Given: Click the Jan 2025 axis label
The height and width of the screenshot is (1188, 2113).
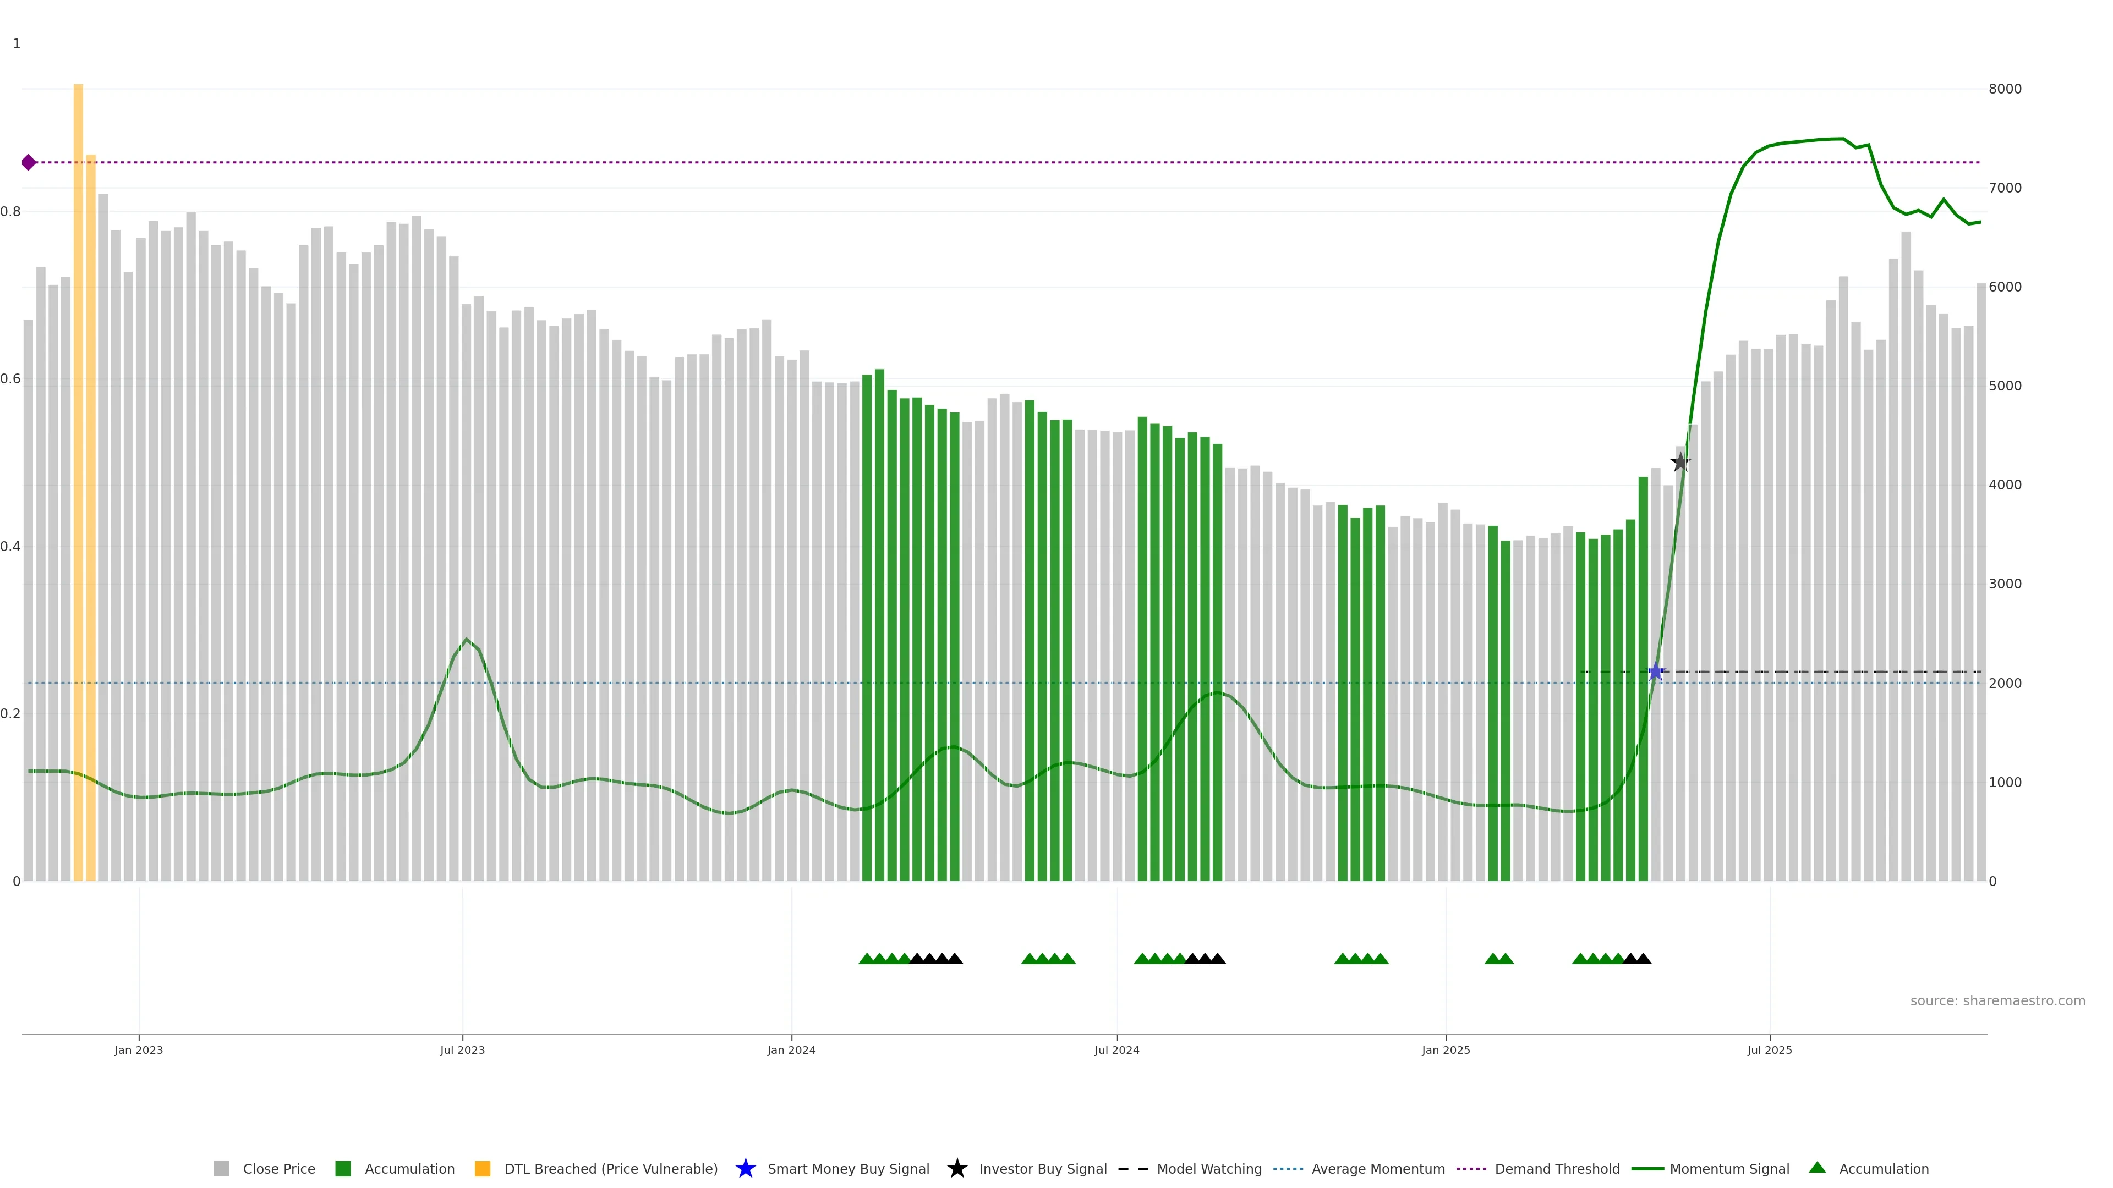Looking at the screenshot, I should click(x=1446, y=1049).
